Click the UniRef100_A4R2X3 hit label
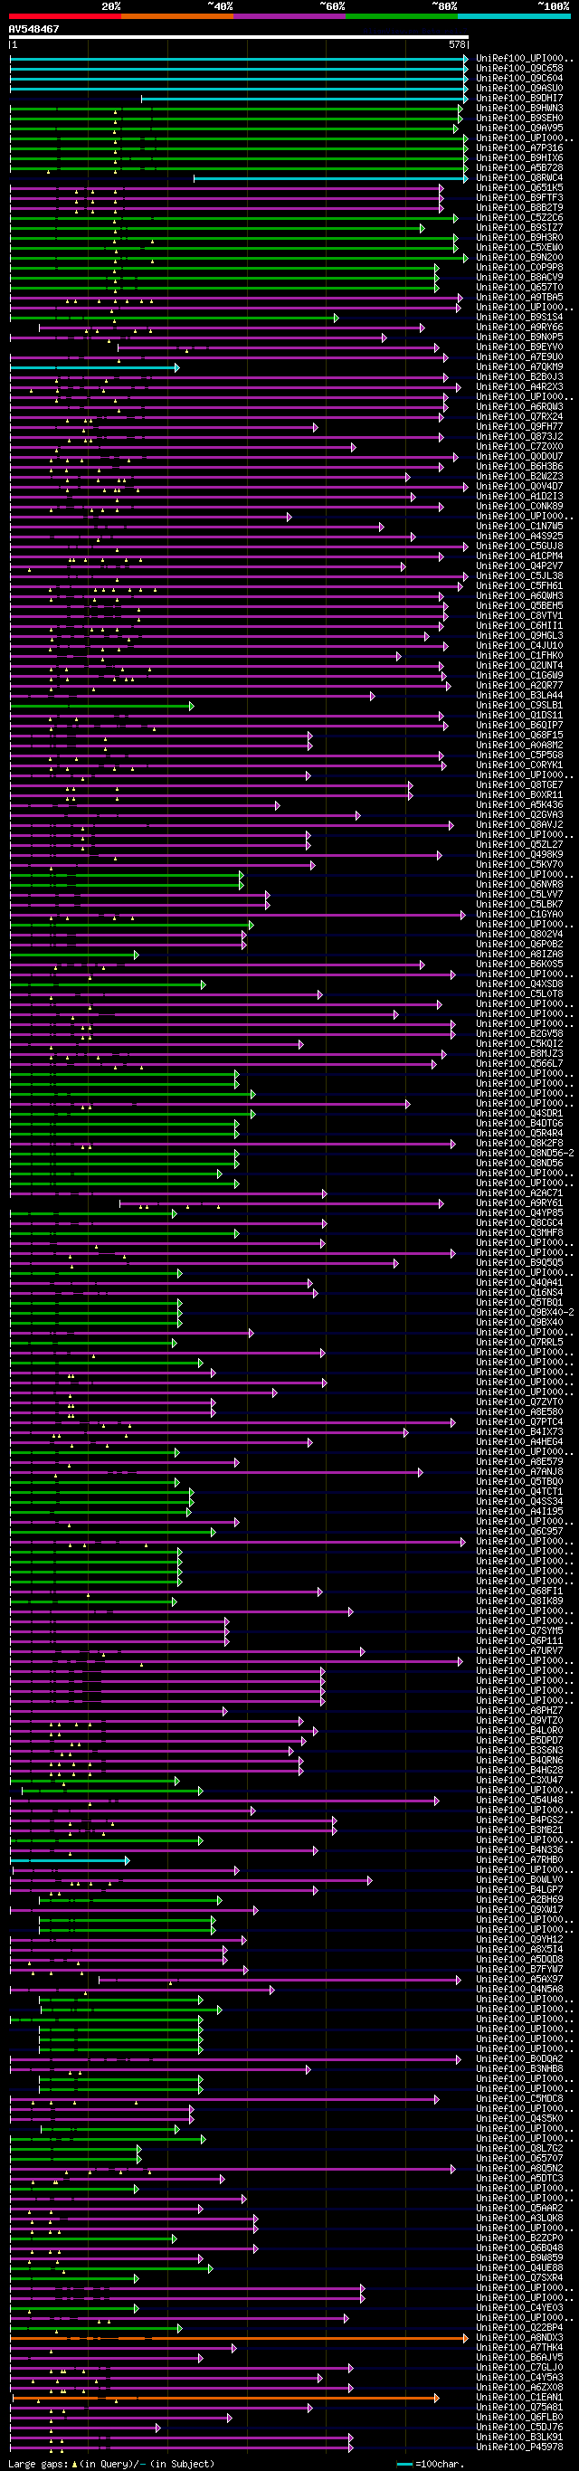Image resolution: width=579 pixels, height=2471 pixels. point(519,386)
